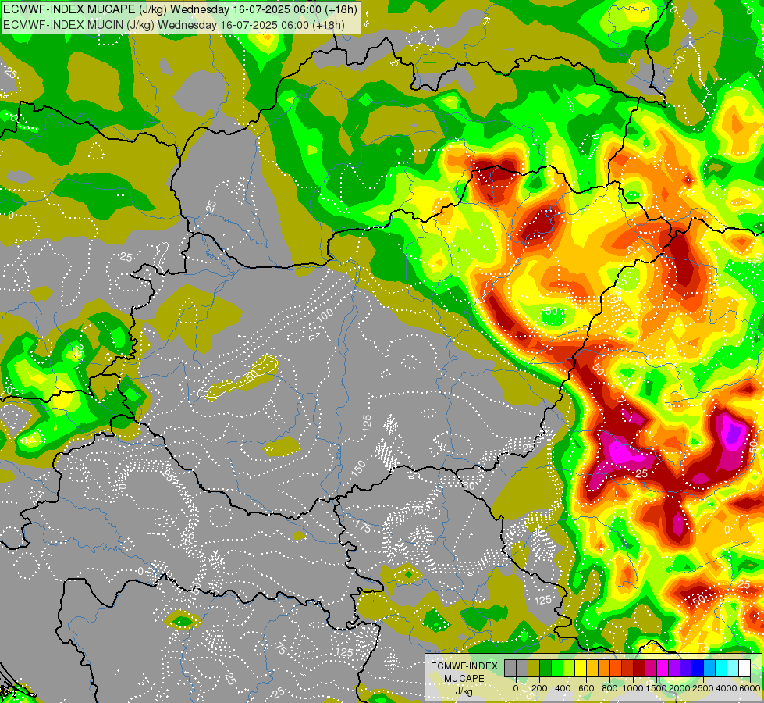This screenshot has height=703, width=764.
Task: Click the ECMWF-INDEX label in legend
Action: 464,666
